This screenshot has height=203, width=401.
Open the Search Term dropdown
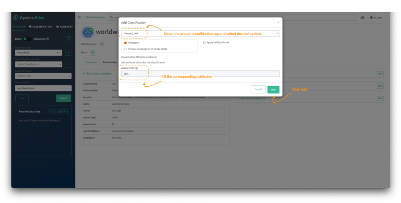43,76
